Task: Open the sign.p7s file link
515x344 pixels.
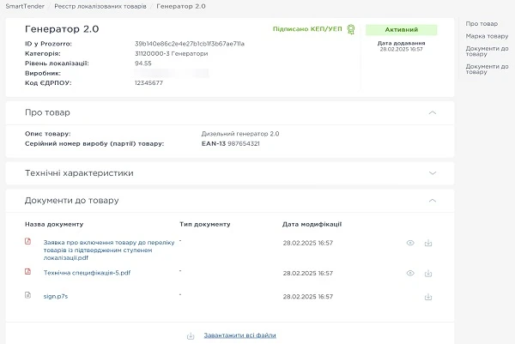Action: pyautogui.click(x=56, y=296)
